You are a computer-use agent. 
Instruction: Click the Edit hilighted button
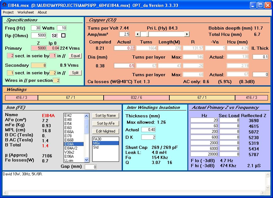[106, 131]
